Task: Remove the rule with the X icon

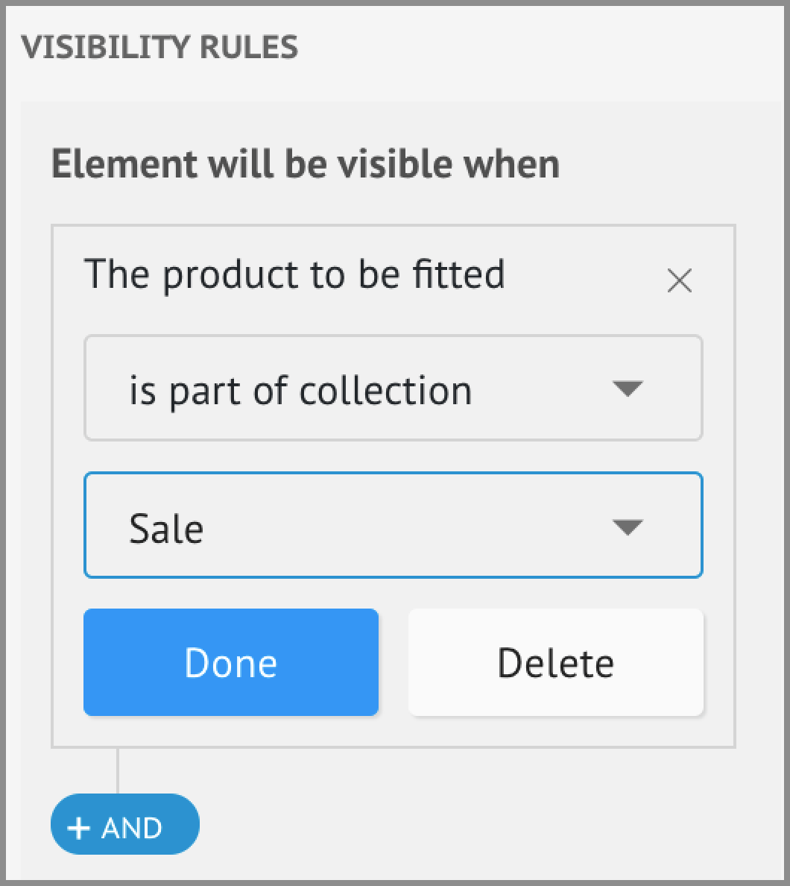Action: [680, 281]
